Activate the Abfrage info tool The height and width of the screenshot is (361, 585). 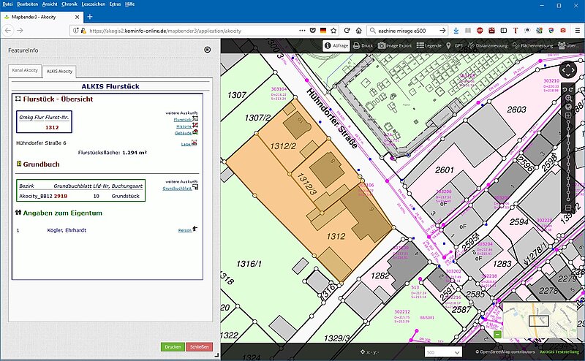pyautogui.click(x=336, y=45)
